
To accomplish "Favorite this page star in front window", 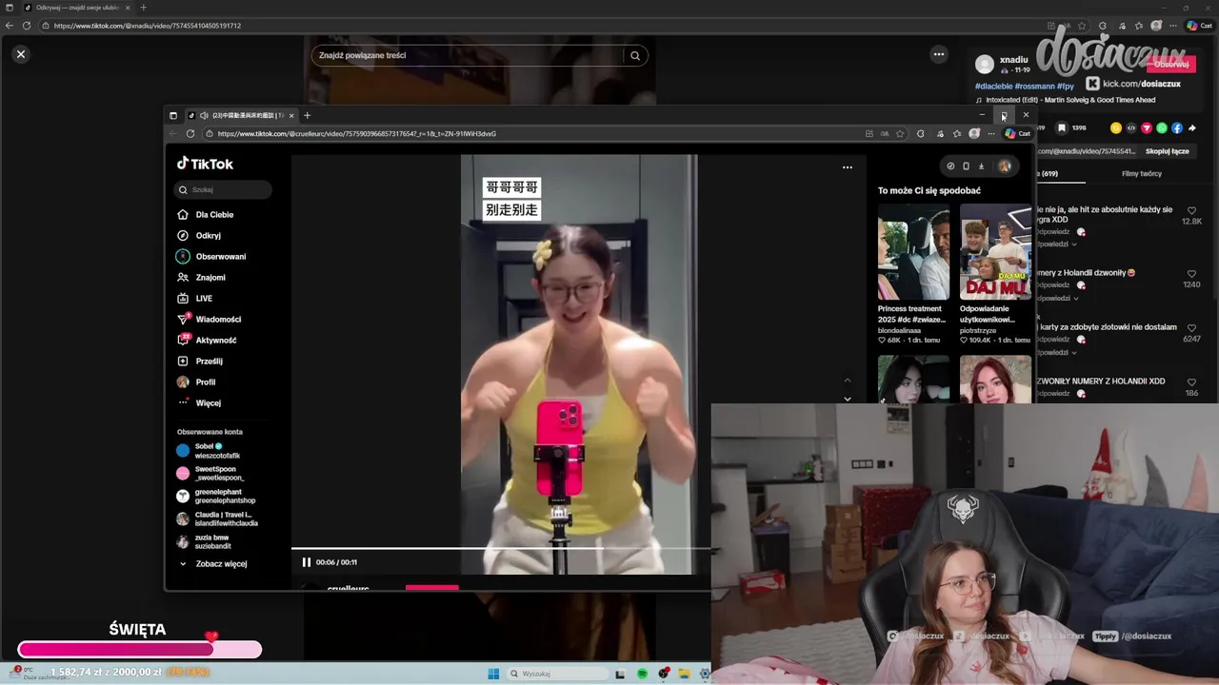I will click(900, 134).
